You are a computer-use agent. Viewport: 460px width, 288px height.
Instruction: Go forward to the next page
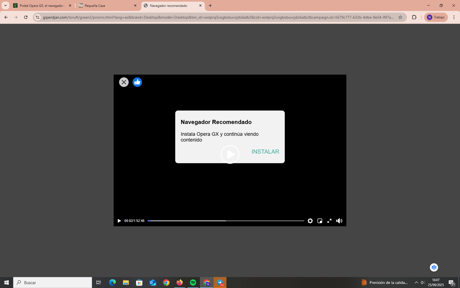(16, 17)
